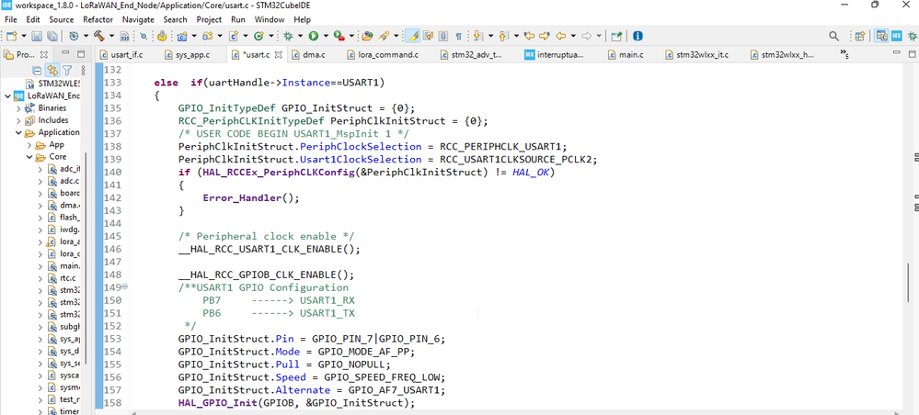The height and width of the screenshot is (415, 919).
Task: Close the usart.c editor tab
Action: point(279,55)
